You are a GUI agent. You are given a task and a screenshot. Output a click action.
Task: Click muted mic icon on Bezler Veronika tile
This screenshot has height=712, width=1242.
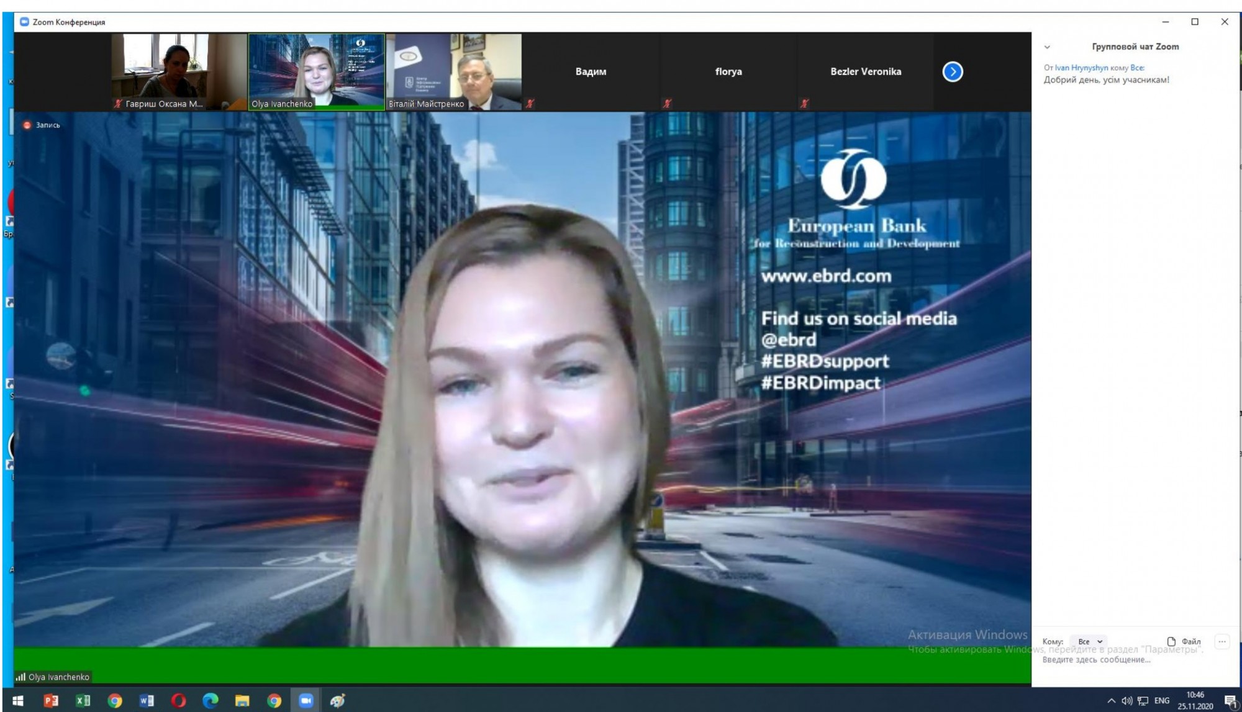point(804,104)
